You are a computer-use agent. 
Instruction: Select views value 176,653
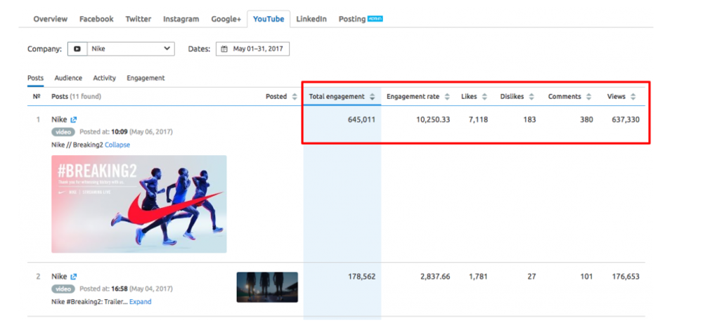click(626, 277)
